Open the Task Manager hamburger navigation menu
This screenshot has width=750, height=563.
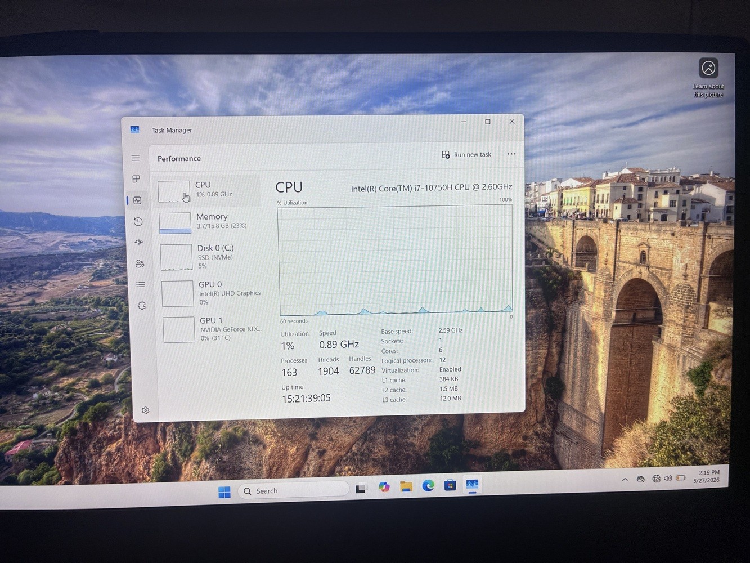tap(136, 158)
